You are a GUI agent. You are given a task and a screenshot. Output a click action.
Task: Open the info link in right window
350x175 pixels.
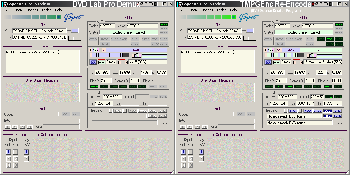tap(339, 123)
